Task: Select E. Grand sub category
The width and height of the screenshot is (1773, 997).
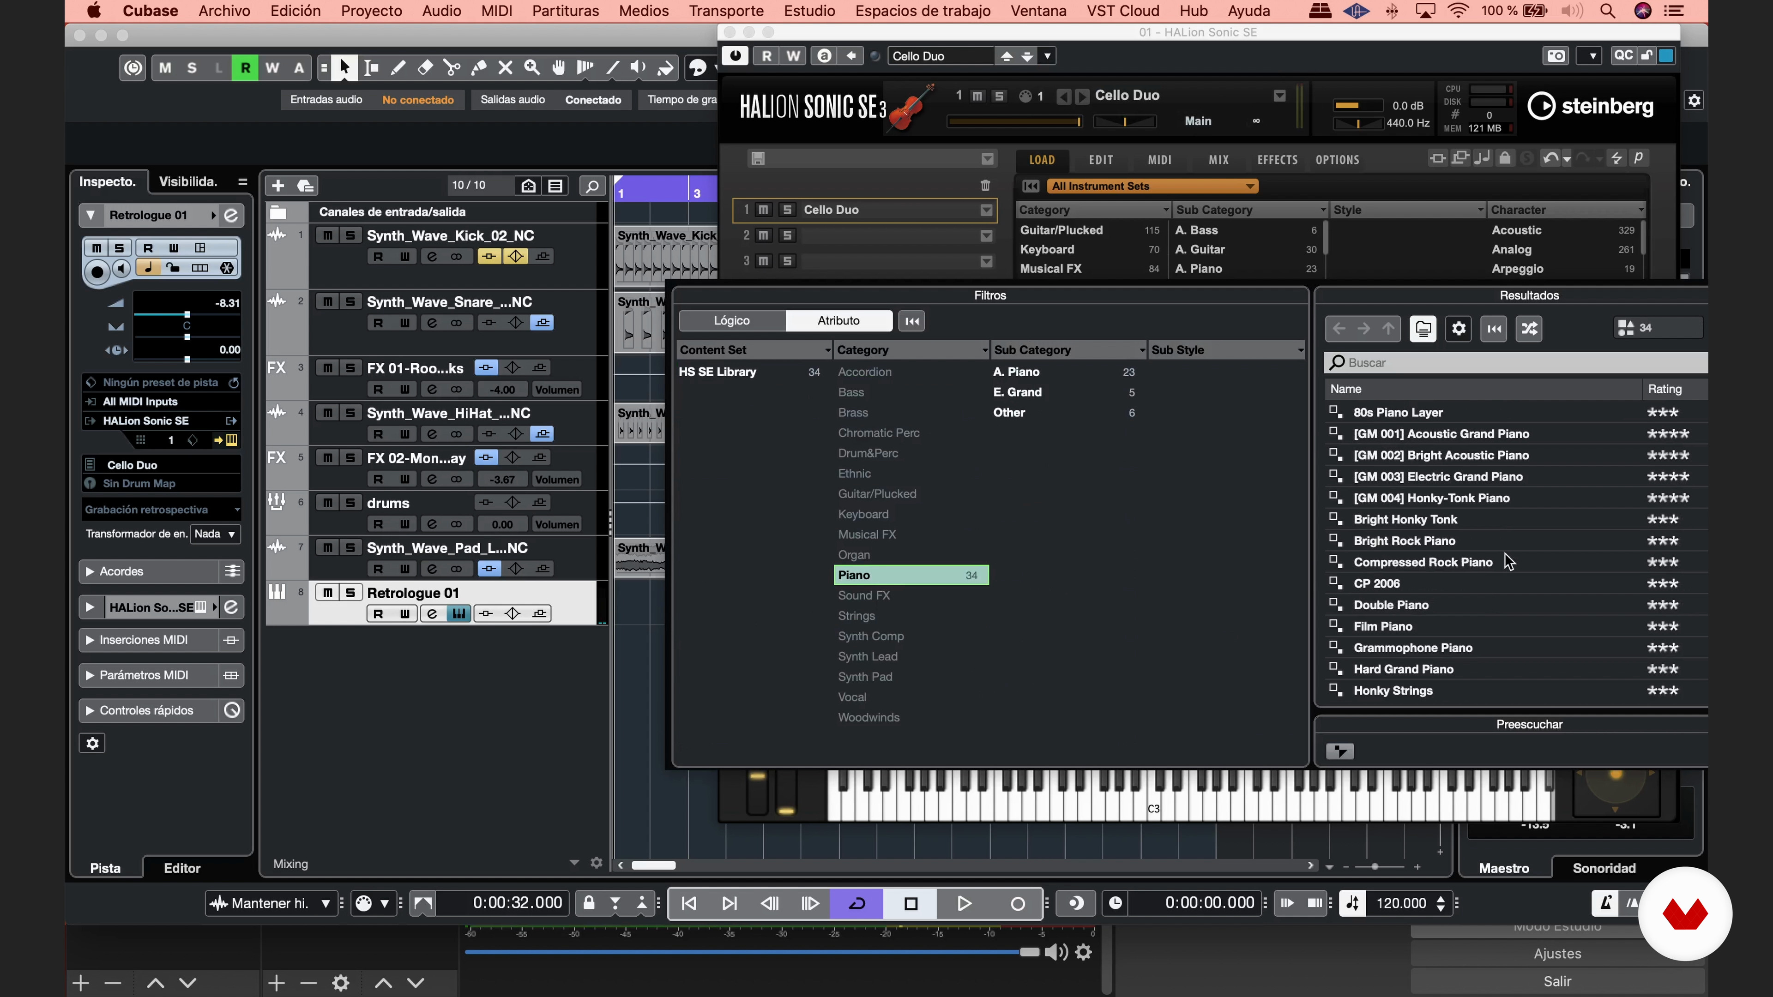Action: click(x=1017, y=392)
